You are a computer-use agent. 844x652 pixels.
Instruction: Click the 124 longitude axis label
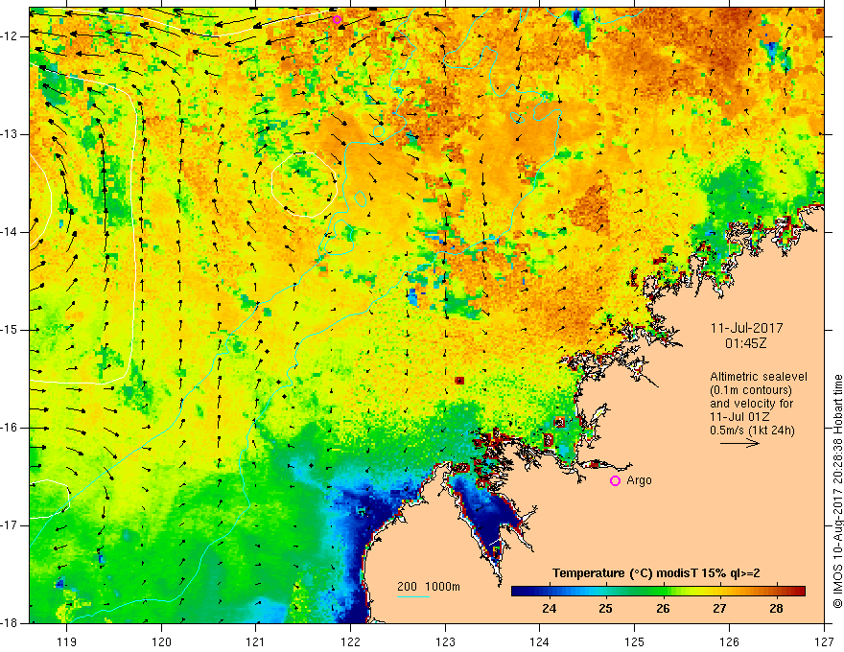click(540, 641)
